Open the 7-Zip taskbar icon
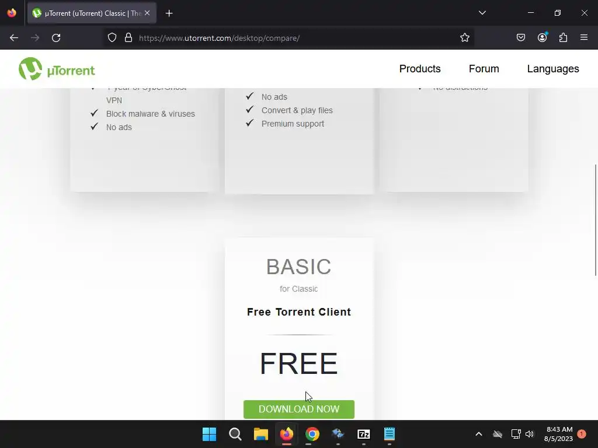 pyautogui.click(x=363, y=434)
